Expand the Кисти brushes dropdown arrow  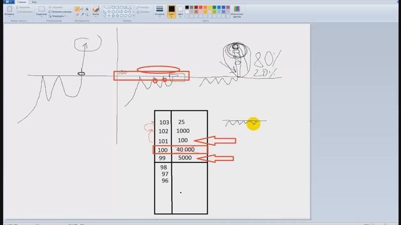96,17
